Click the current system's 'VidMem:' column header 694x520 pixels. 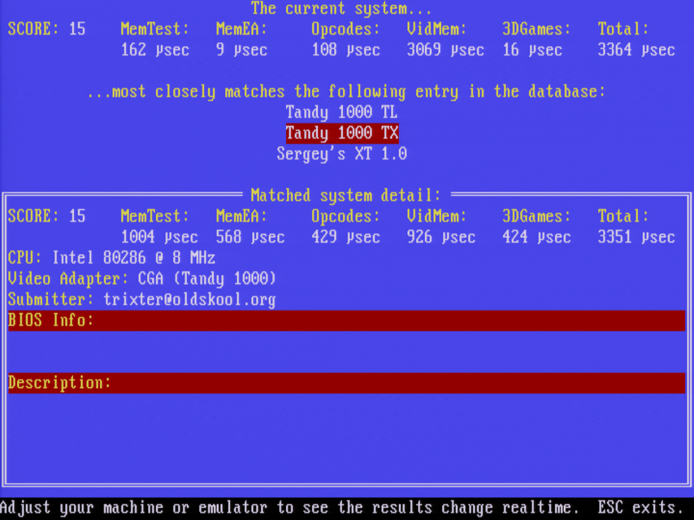coord(437,29)
